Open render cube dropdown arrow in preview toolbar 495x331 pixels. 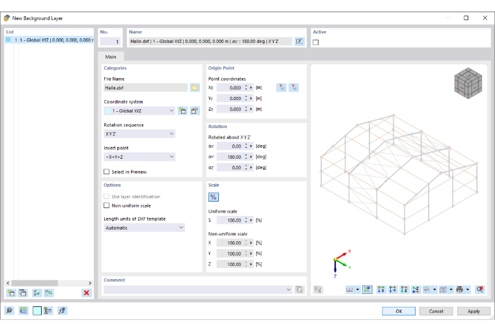click(451, 289)
